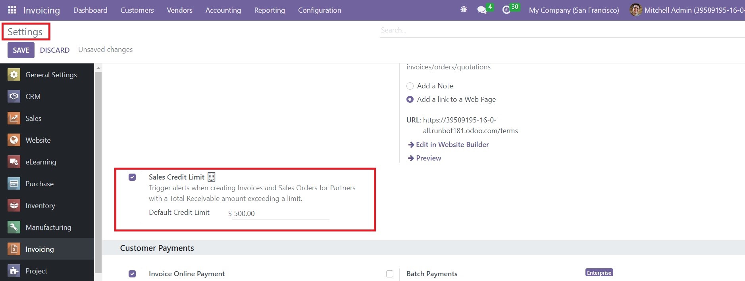Select Inventory label in sidebar
Viewport: 745px width, 281px height.
point(40,205)
